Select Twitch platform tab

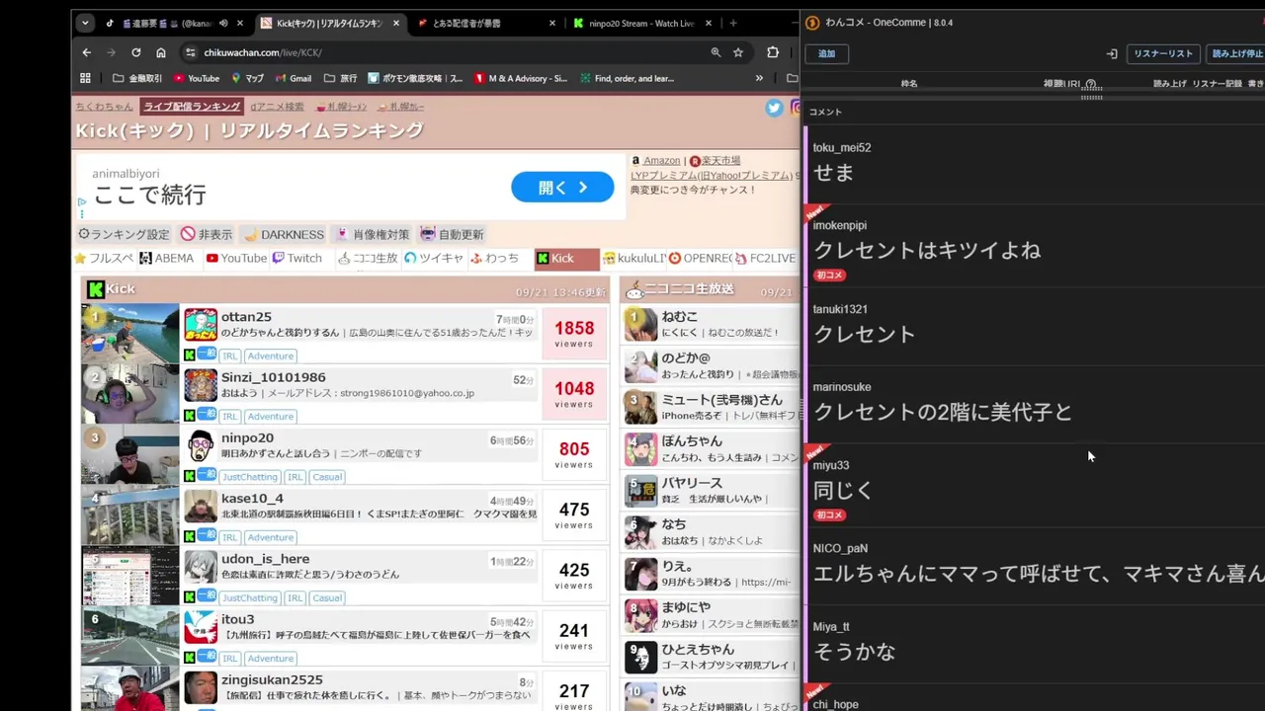point(297,258)
